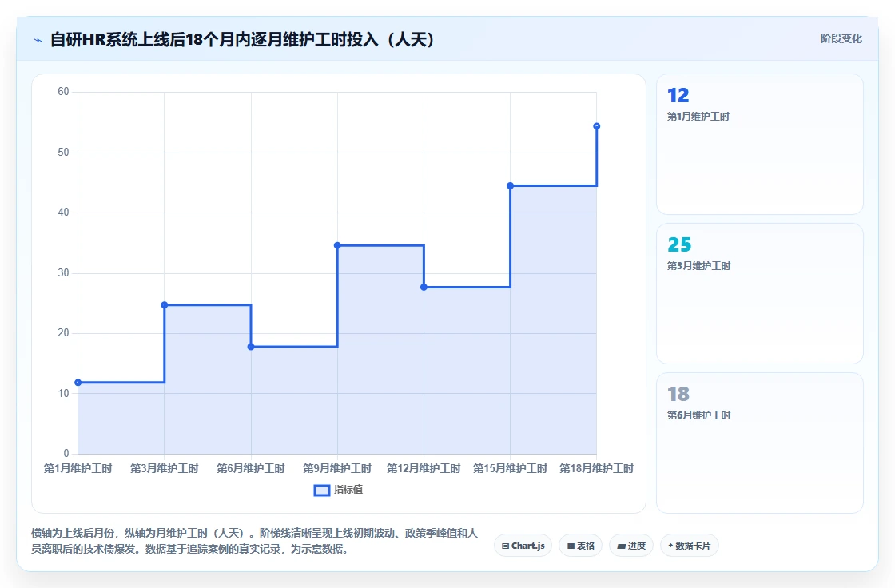Select the data point at 第12月维护工时
895x588 pixels.
point(424,287)
